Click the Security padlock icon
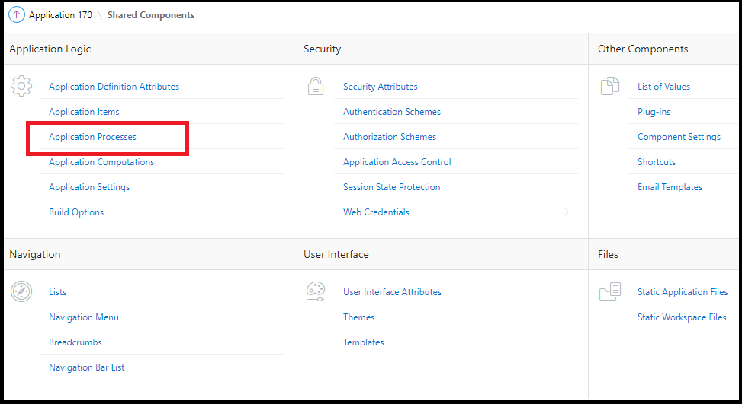This screenshot has width=742, height=404. (x=316, y=86)
